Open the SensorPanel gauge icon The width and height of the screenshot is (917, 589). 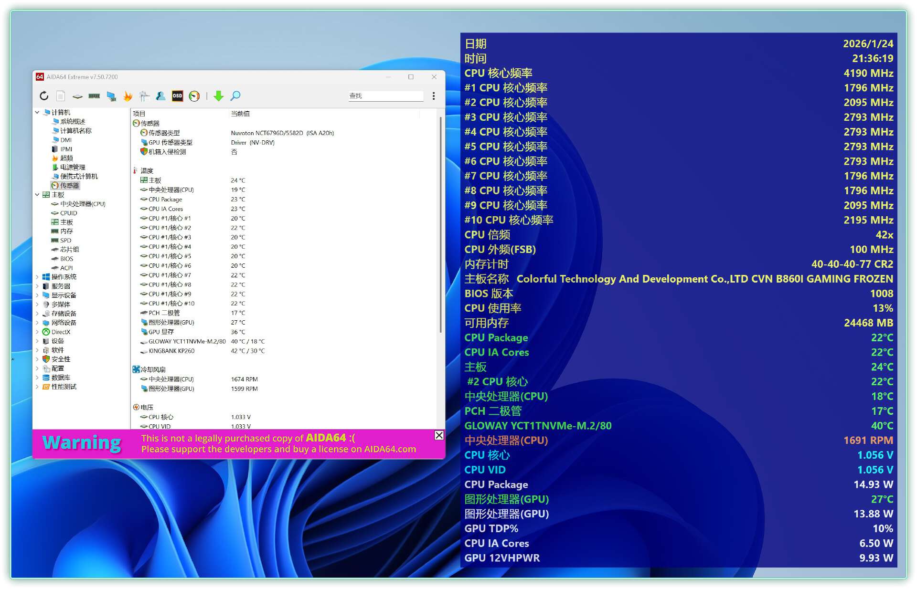click(x=194, y=96)
